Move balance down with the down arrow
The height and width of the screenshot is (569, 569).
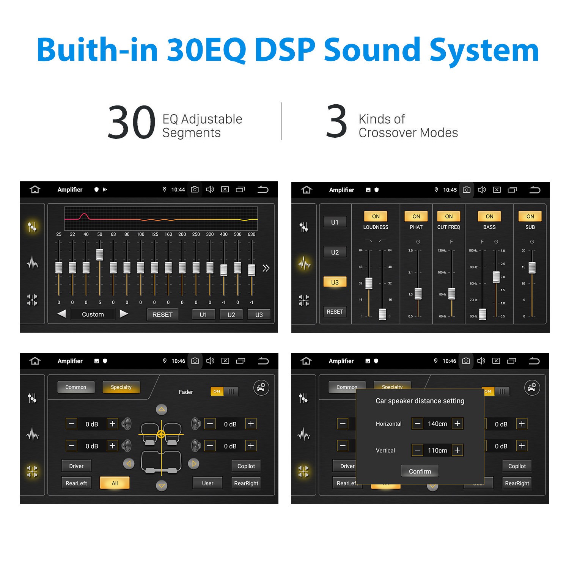[162, 486]
